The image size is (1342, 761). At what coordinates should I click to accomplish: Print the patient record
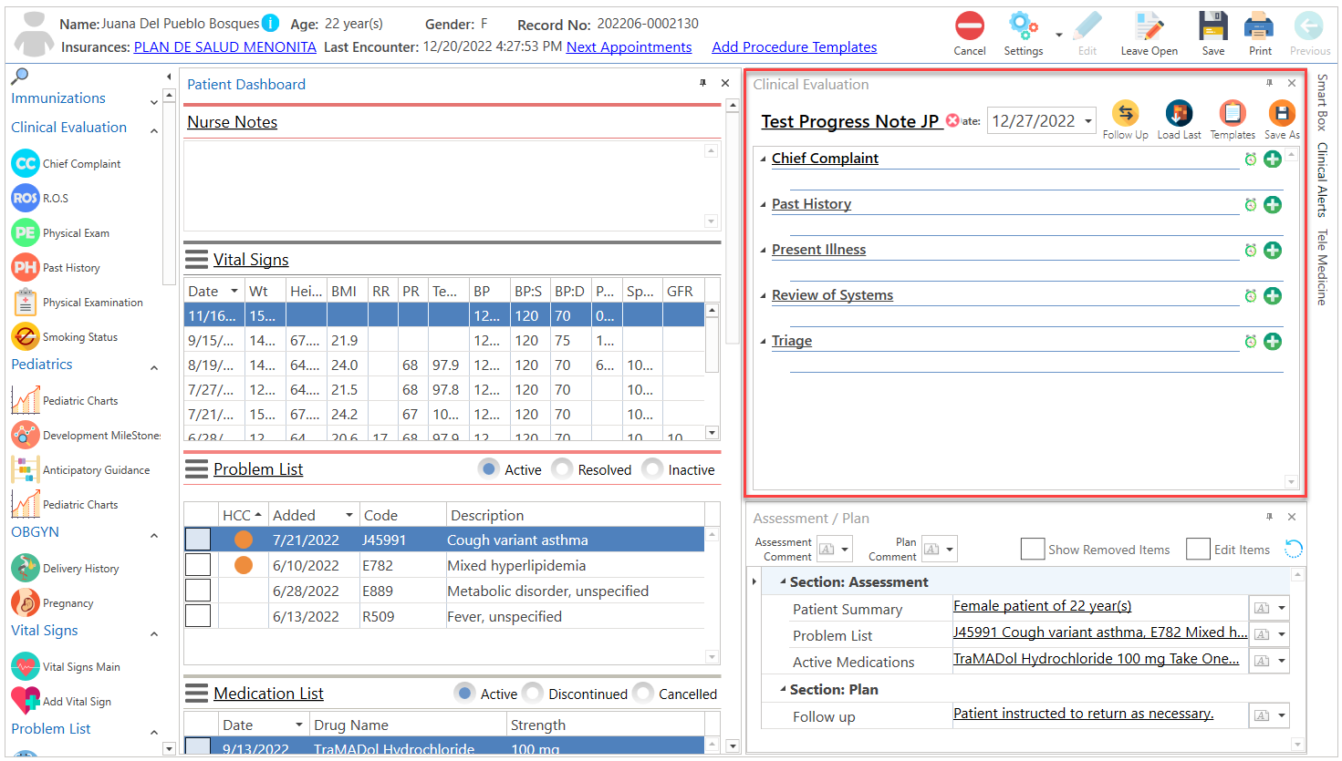1259,33
